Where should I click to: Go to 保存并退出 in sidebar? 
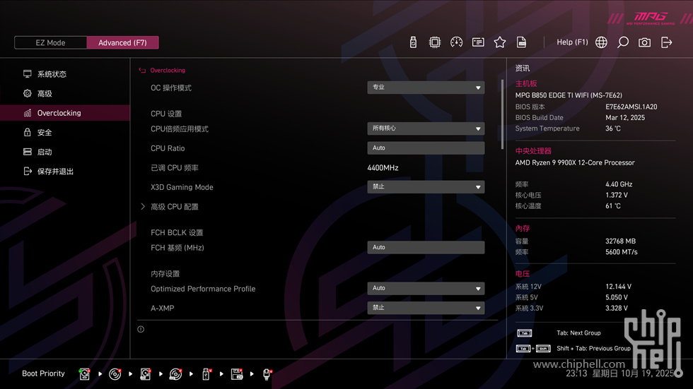(x=55, y=172)
